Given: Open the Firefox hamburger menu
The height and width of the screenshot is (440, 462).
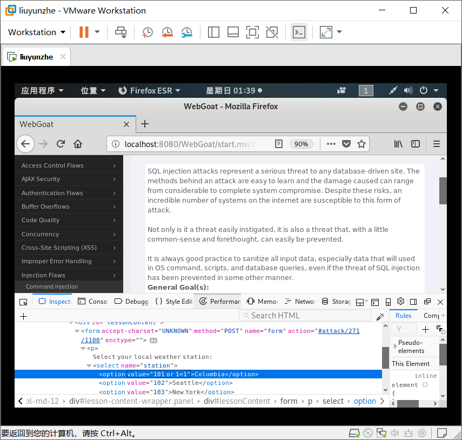Looking at the screenshot, I should [x=437, y=144].
